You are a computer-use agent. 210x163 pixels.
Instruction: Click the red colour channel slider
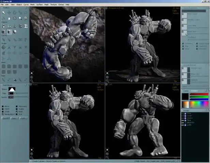pyautogui.click(x=199, y=94)
